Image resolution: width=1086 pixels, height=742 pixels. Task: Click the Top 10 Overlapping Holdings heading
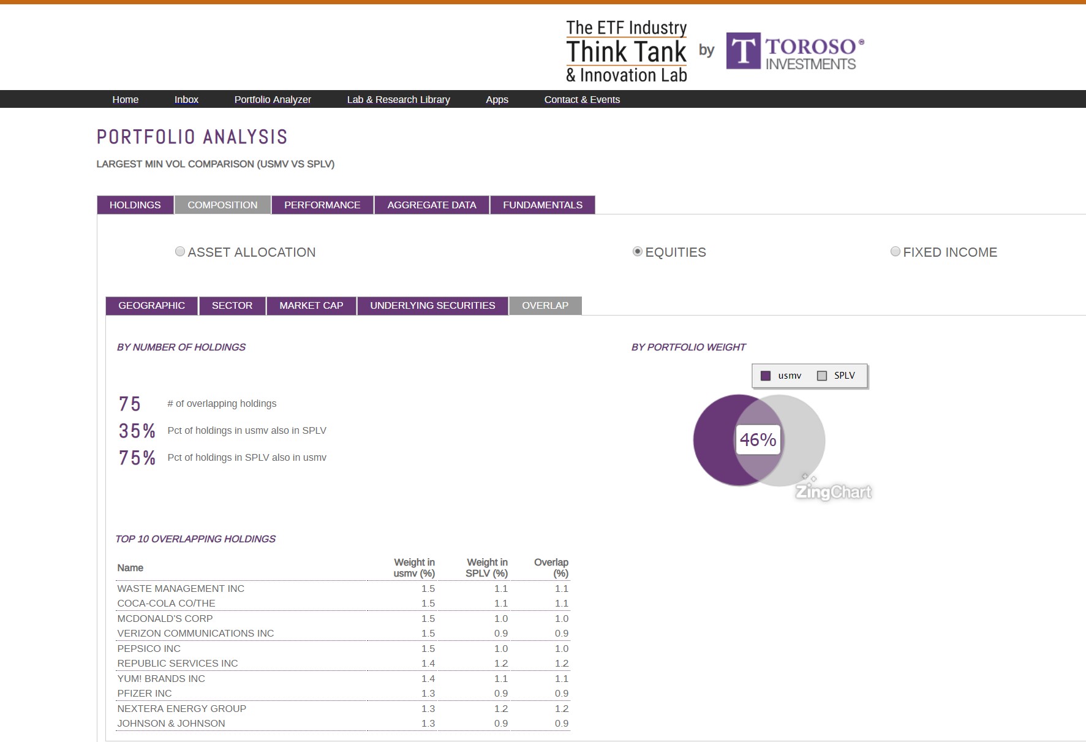[x=195, y=539]
